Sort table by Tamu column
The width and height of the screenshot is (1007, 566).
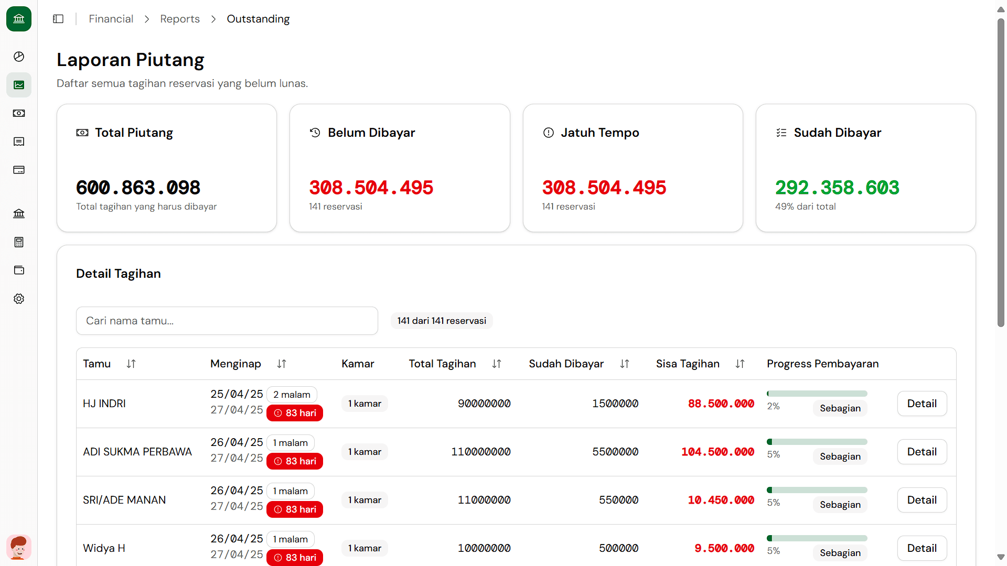[x=131, y=364]
